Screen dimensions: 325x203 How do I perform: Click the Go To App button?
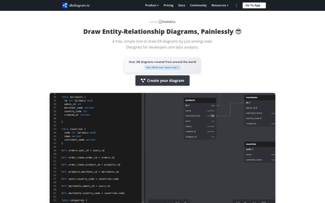[254, 5]
